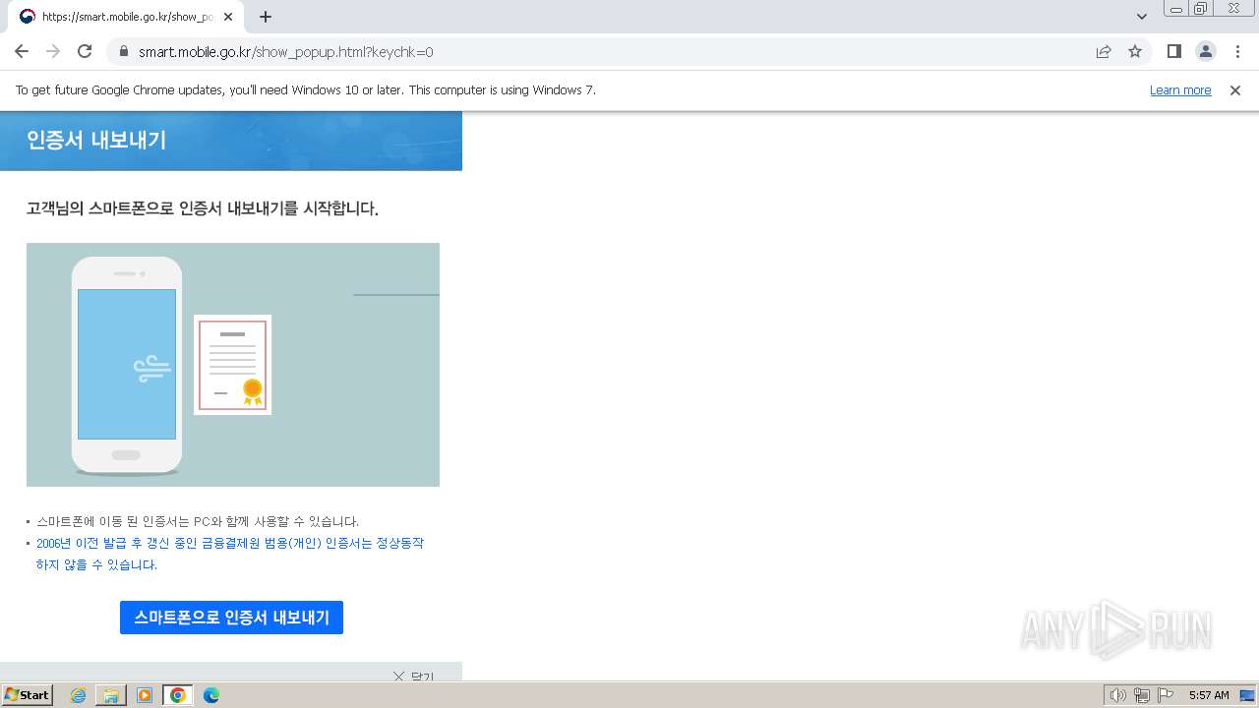Open a new tab with the plus button

266,17
